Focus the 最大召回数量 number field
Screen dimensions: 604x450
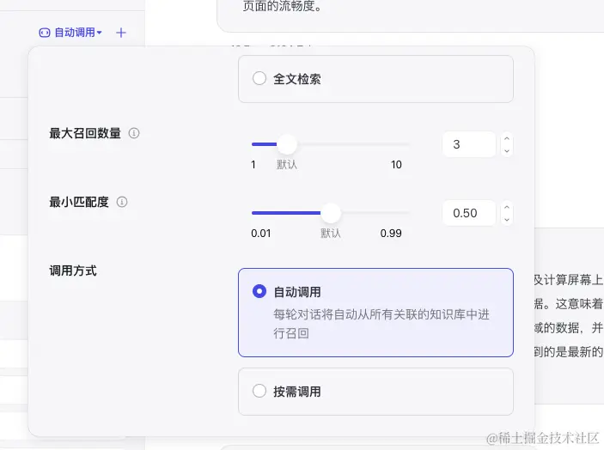point(468,144)
